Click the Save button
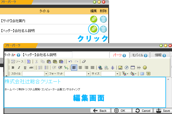Viewport: 172px width, 114px height. coord(163,111)
